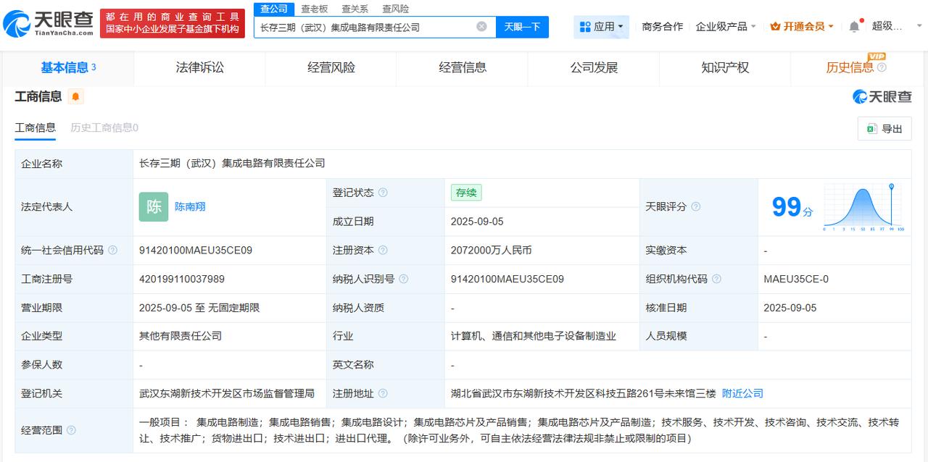Select the 查关系 search tab
The image size is (928, 462).
point(355,9)
